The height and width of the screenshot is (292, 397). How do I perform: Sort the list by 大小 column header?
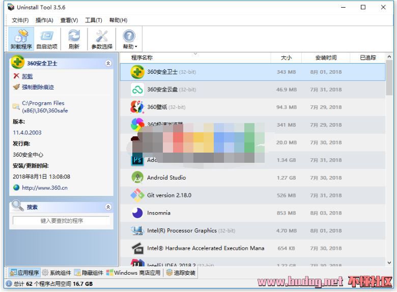pyautogui.click(x=286, y=57)
